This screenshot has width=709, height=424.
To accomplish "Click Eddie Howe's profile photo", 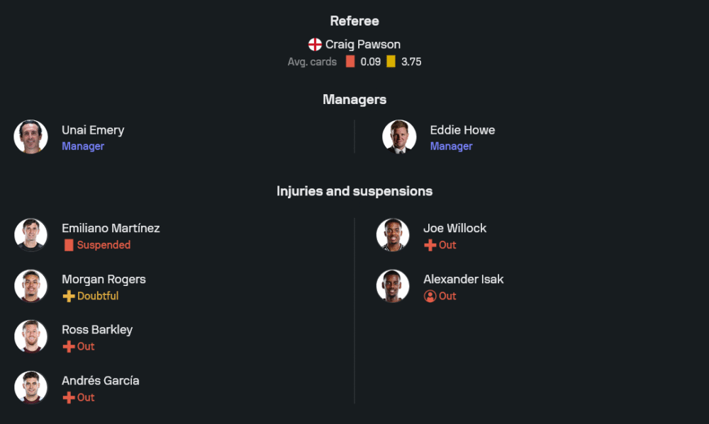I will point(399,137).
